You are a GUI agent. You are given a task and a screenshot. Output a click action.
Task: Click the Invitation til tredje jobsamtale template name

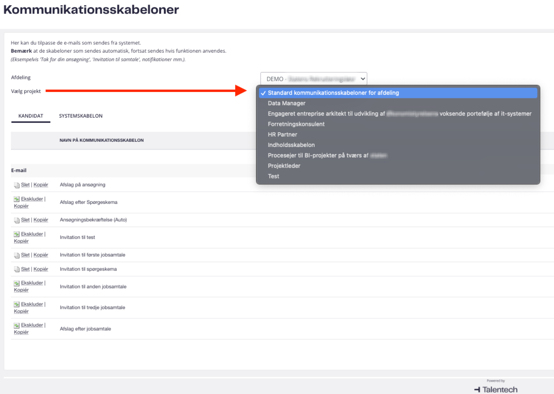[93, 308]
